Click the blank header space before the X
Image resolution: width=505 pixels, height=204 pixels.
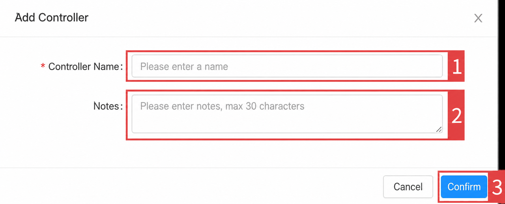pyautogui.click(x=276, y=18)
